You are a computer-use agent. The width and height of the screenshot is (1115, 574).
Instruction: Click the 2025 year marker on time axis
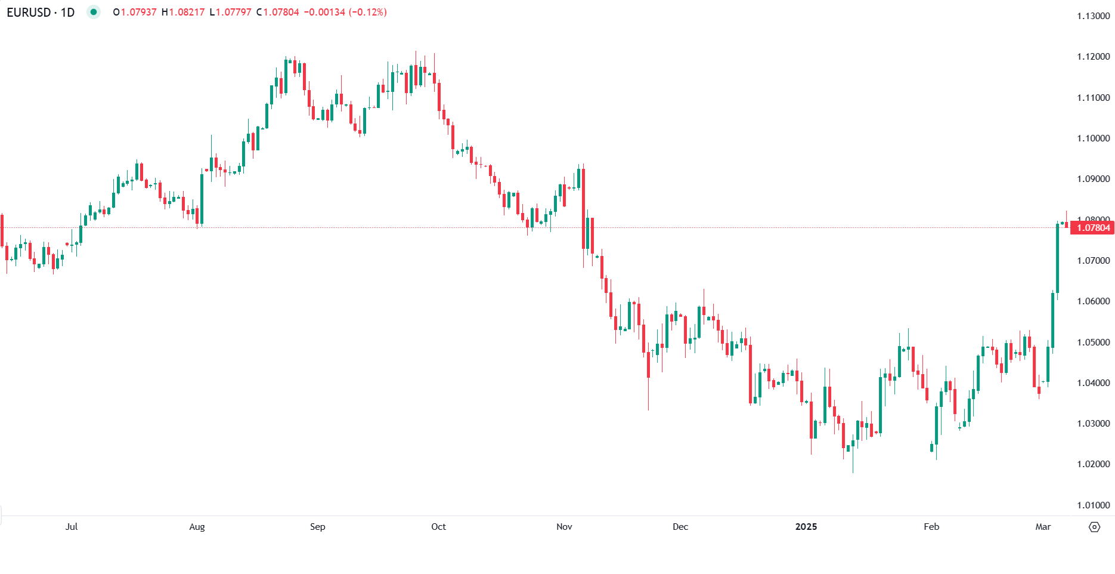[806, 527]
